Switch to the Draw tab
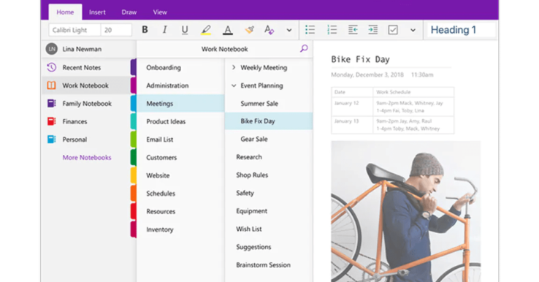 pyautogui.click(x=129, y=12)
